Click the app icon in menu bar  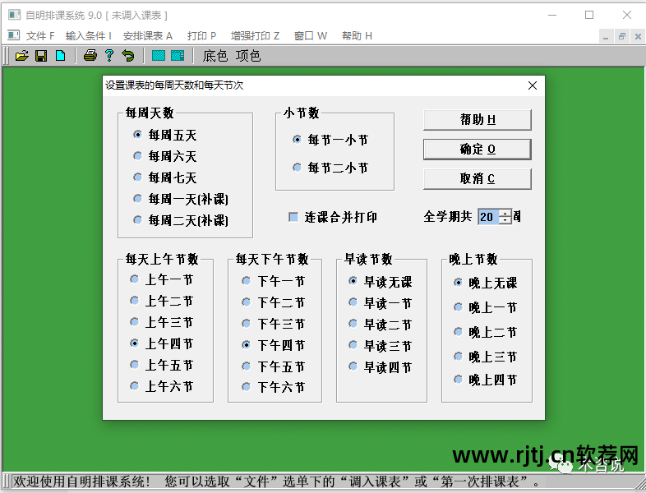pos(14,36)
